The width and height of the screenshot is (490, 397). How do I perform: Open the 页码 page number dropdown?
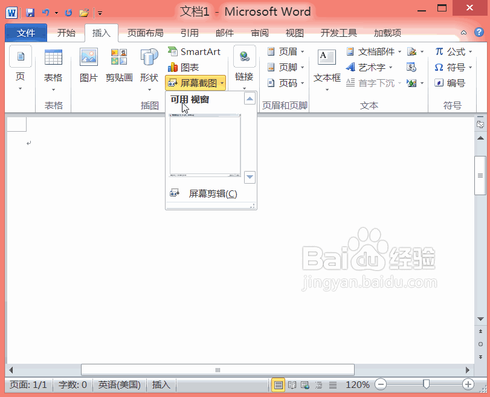click(286, 83)
